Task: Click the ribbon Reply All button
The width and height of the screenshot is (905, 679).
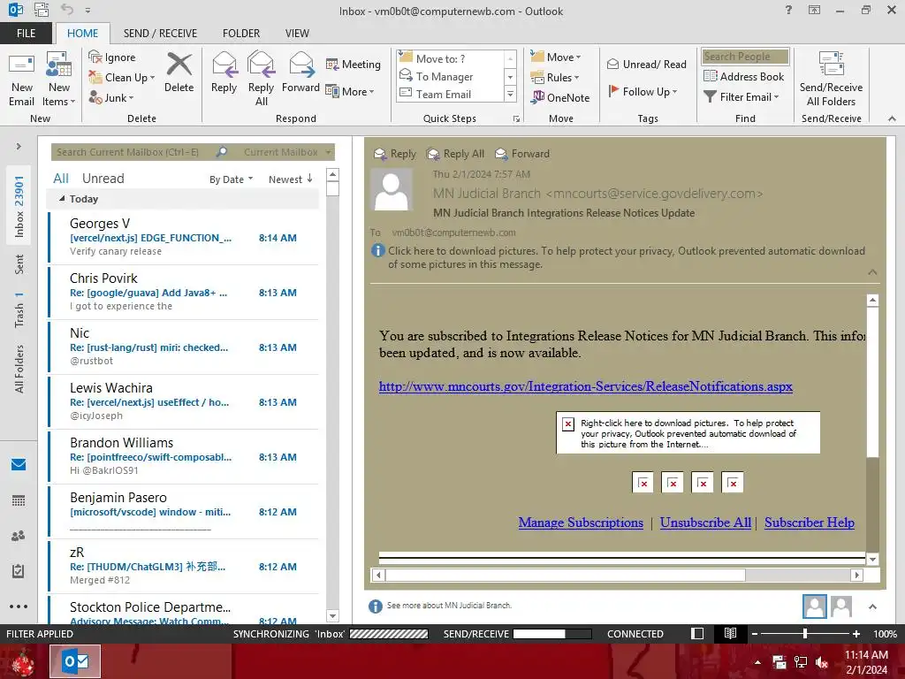Action: [x=261, y=80]
